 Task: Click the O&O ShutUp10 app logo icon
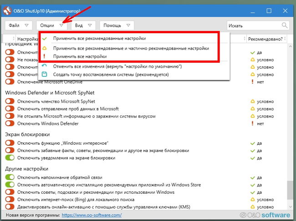(7, 11)
